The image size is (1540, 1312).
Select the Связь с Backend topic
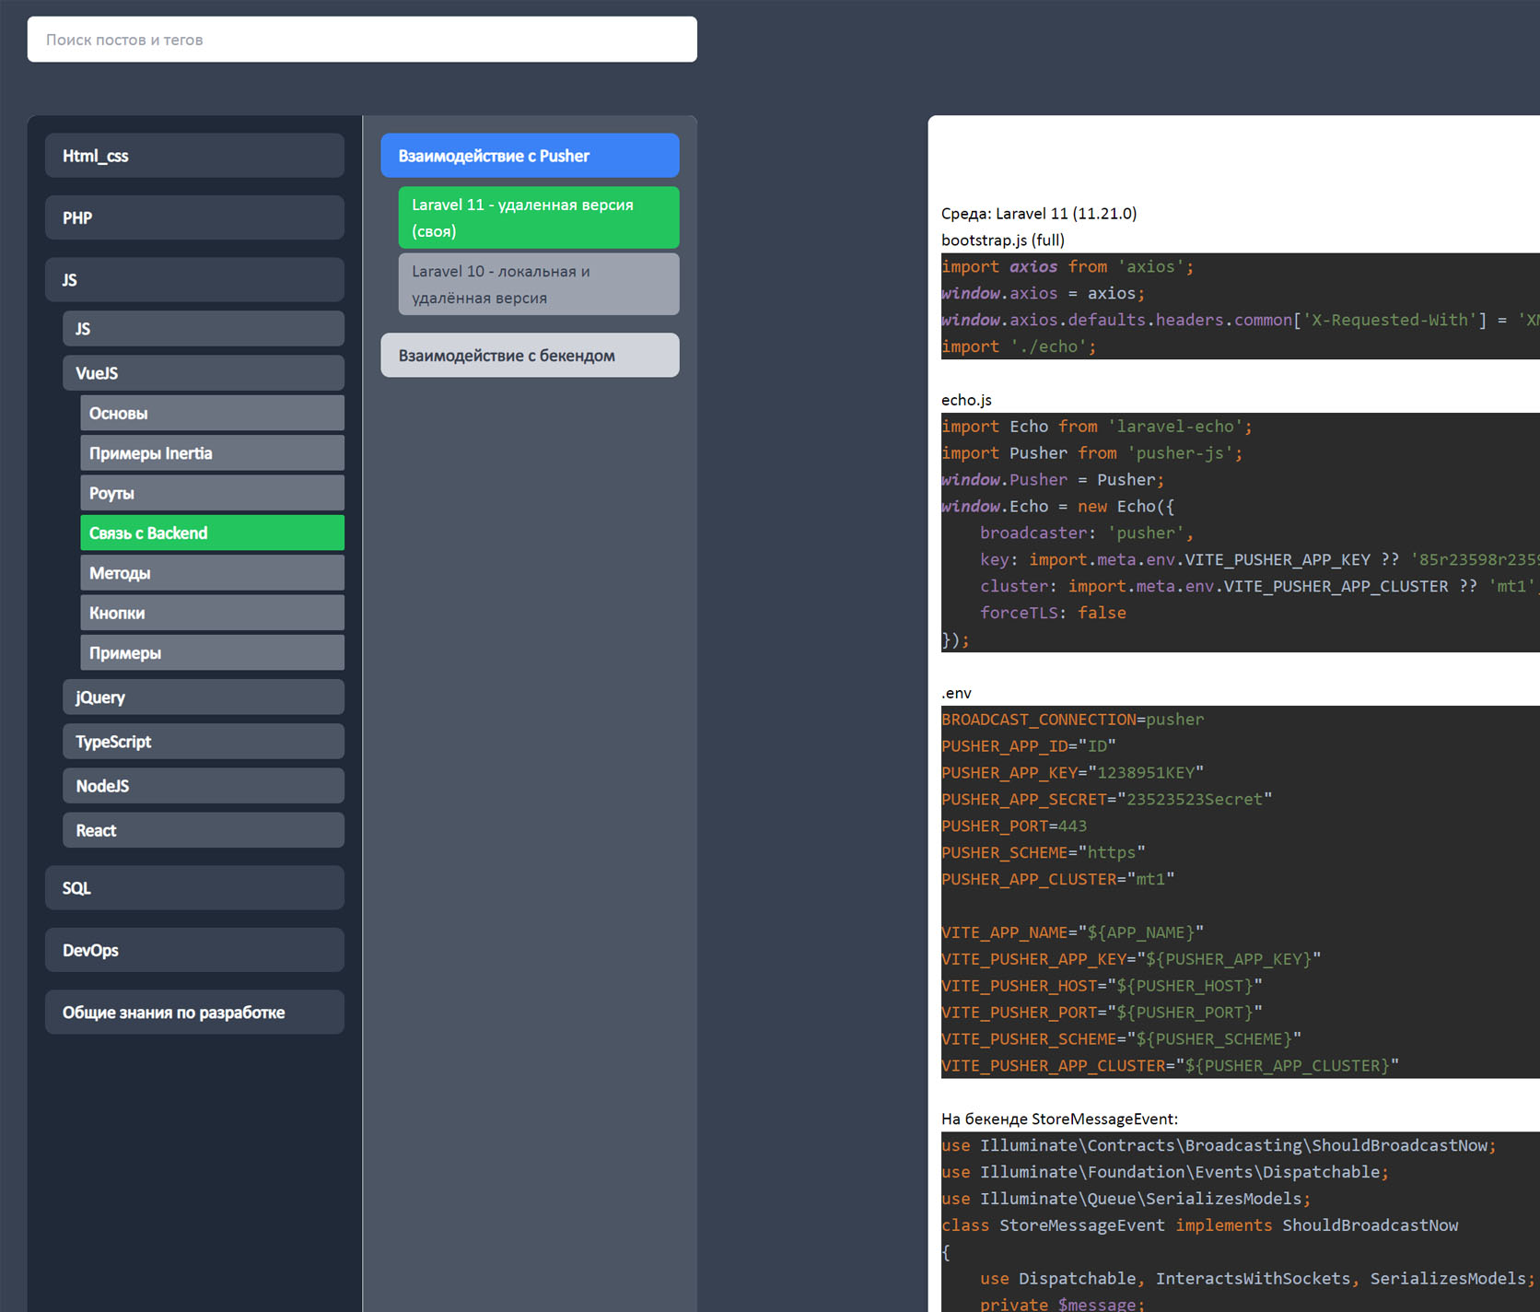click(x=212, y=533)
